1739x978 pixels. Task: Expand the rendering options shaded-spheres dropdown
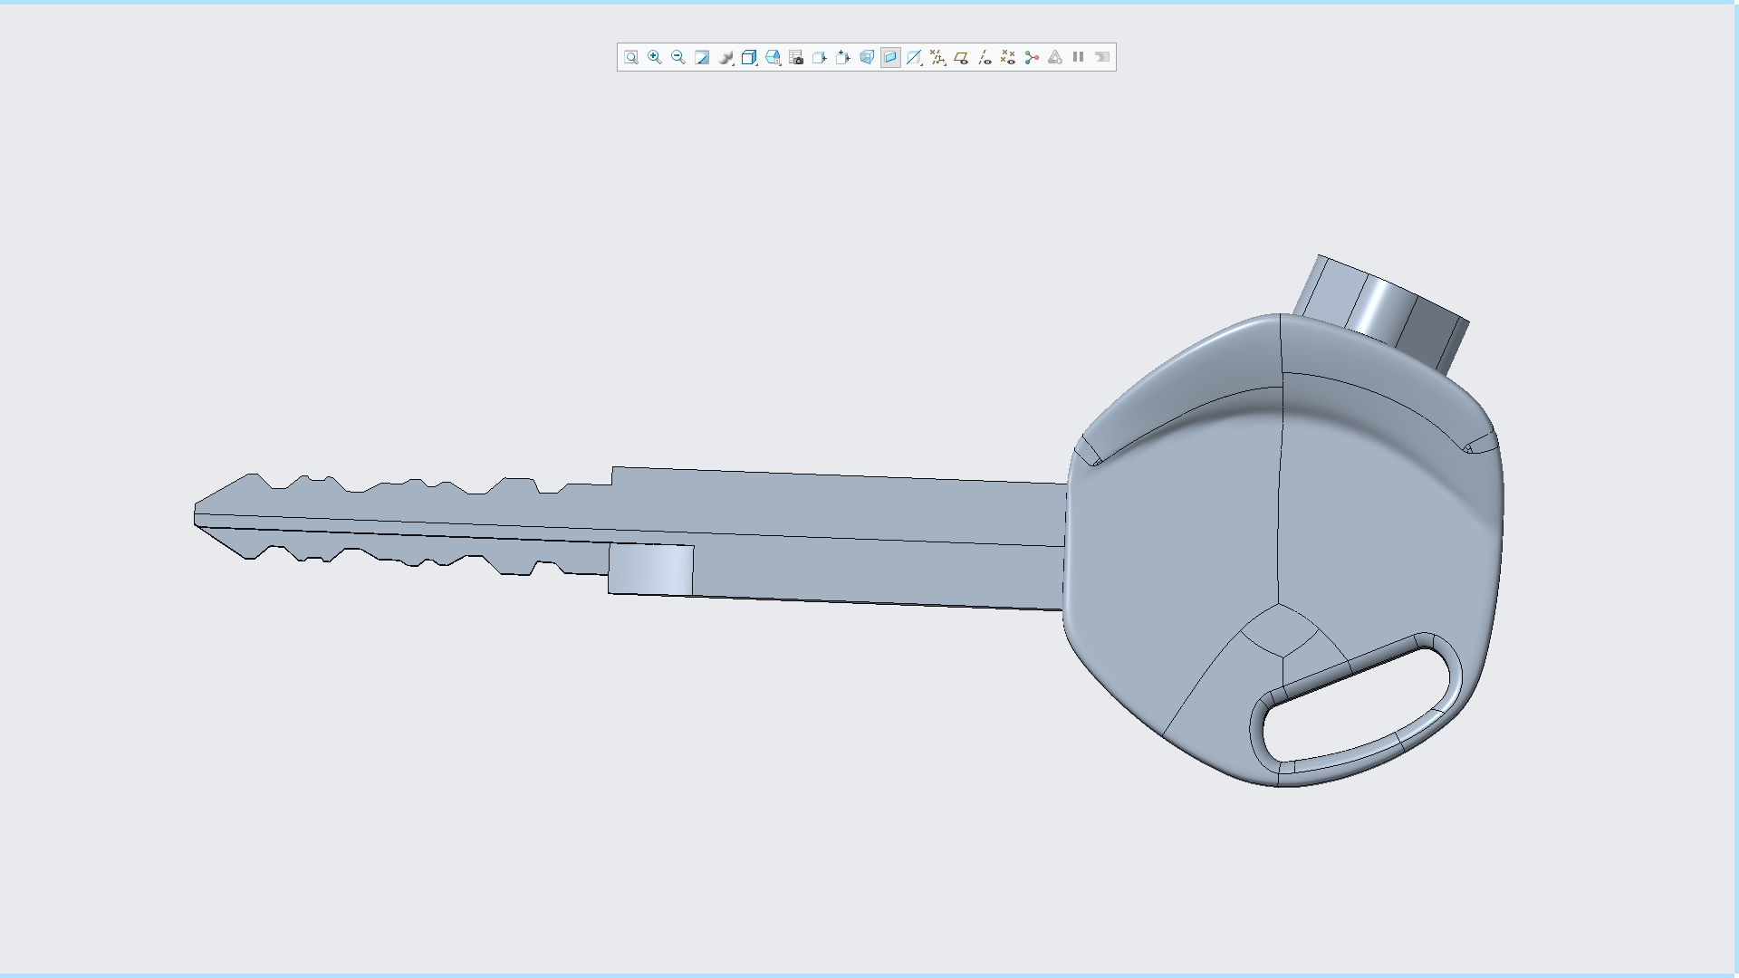[725, 57]
